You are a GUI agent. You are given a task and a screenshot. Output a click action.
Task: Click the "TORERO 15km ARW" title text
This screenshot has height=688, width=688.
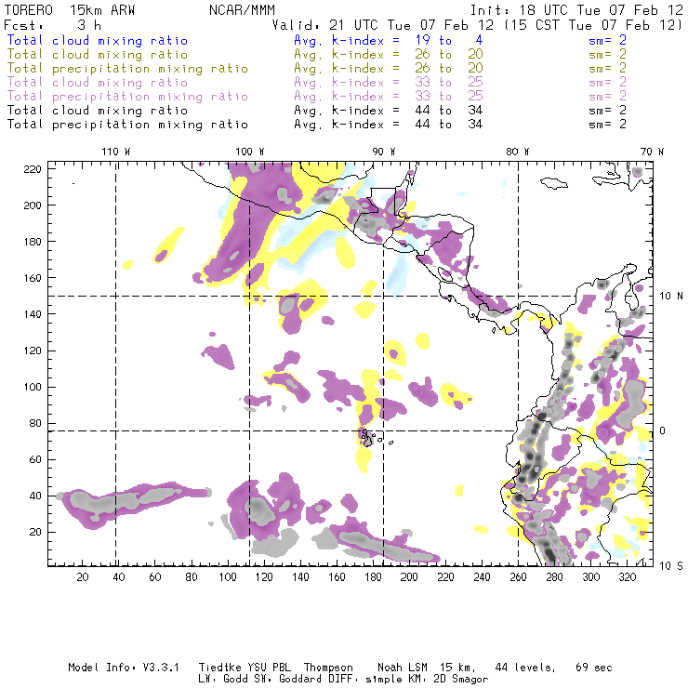pyautogui.click(x=70, y=10)
